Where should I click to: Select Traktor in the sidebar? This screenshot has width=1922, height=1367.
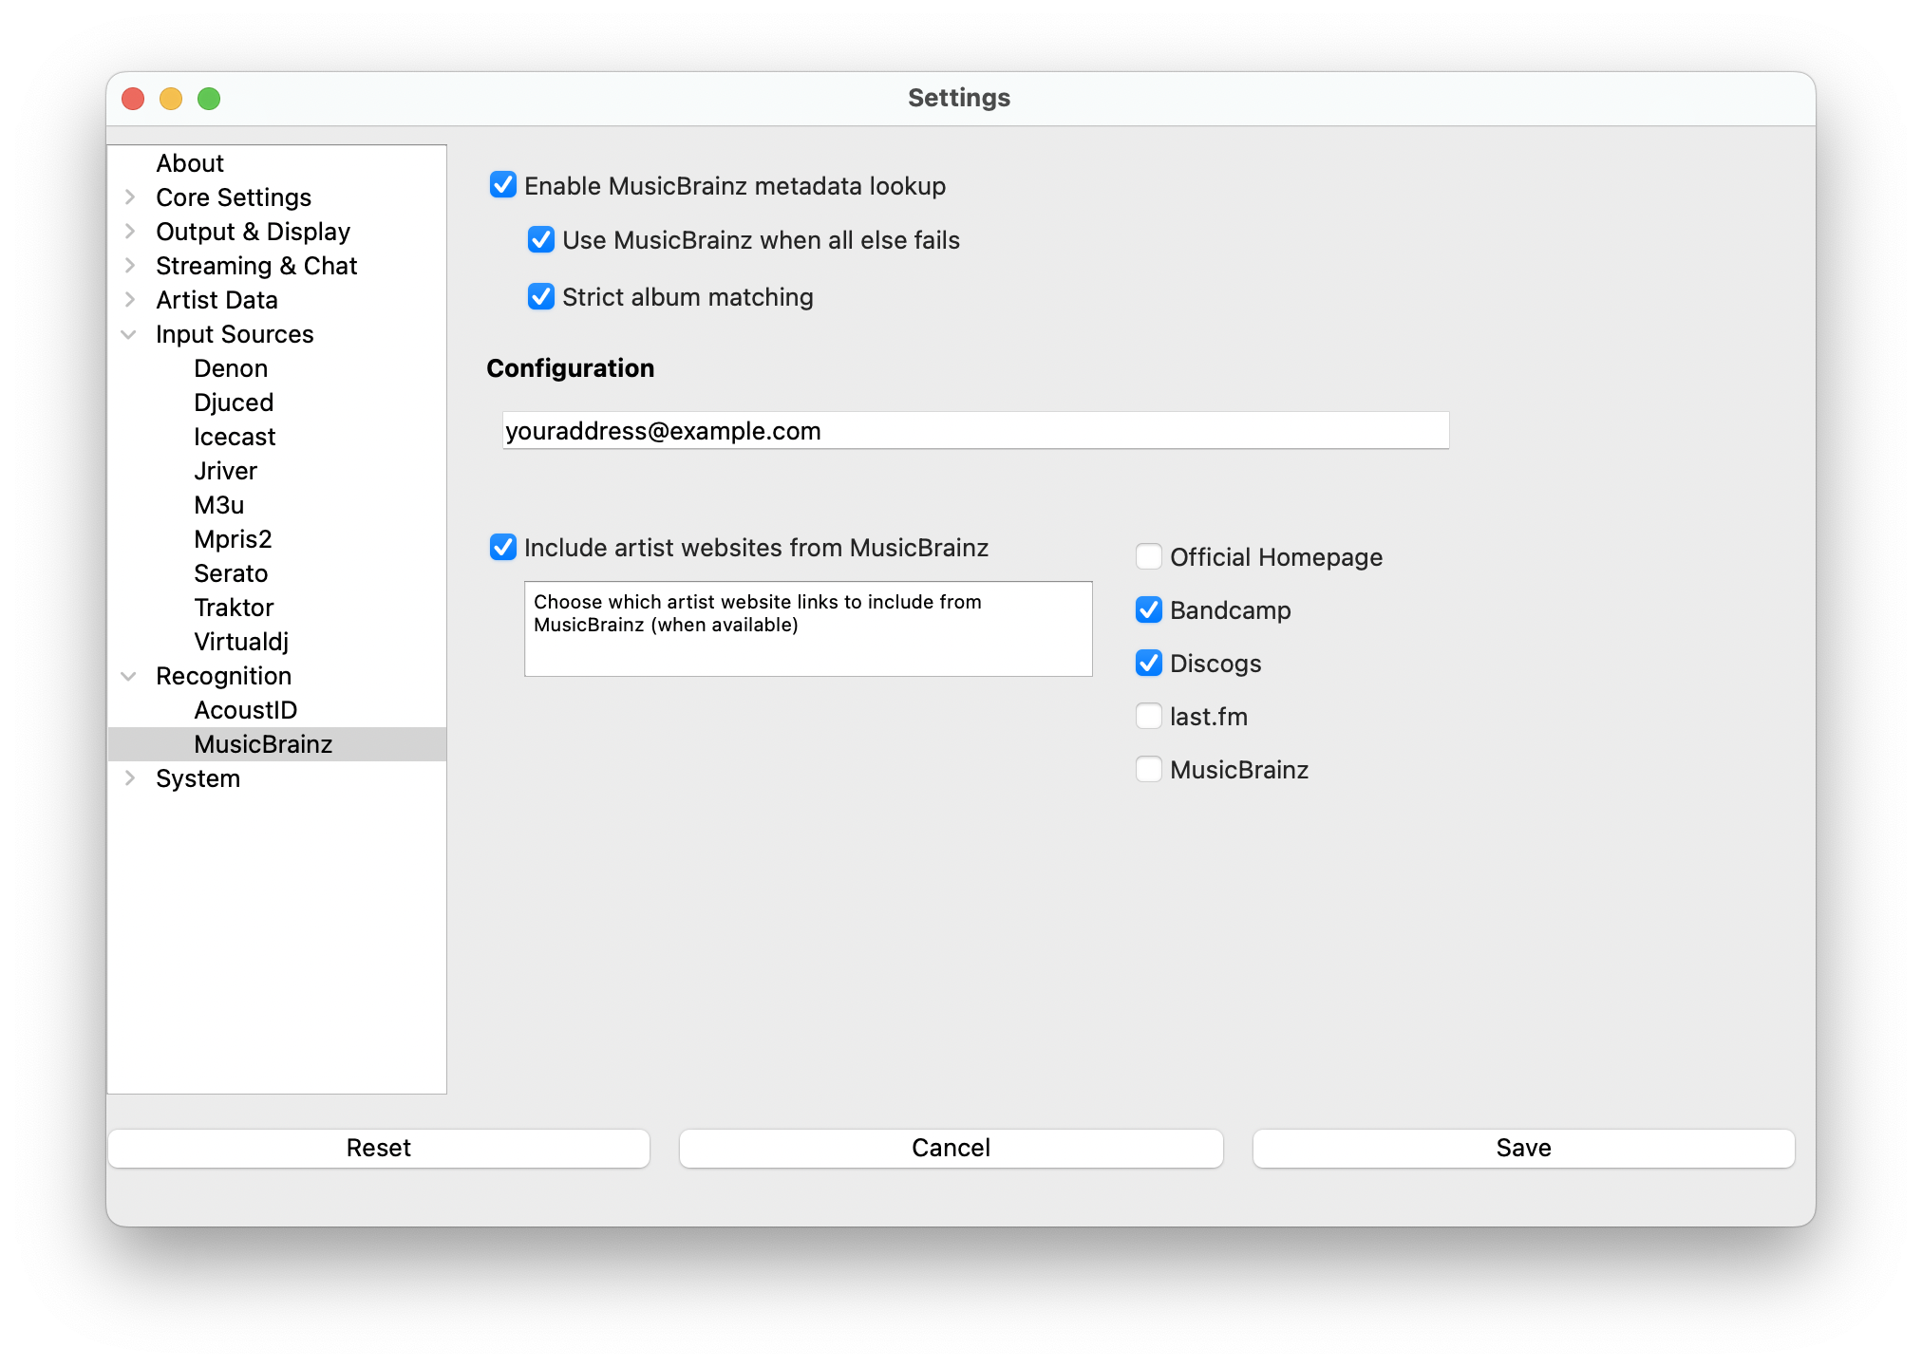[234, 608]
